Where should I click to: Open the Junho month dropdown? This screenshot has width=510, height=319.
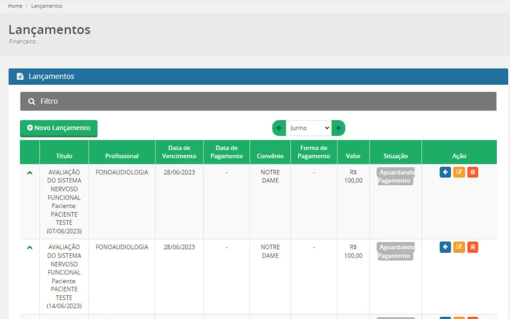point(309,128)
